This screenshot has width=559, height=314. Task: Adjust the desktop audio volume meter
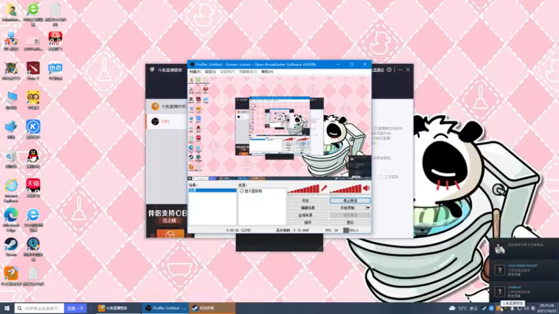coord(345,188)
